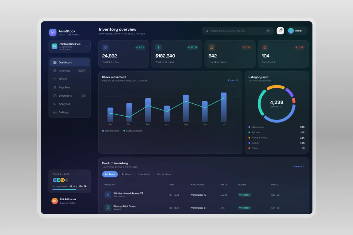Select Apparel legend color dot
The height and width of the screenshot is (235, 353).
[249, 132]
